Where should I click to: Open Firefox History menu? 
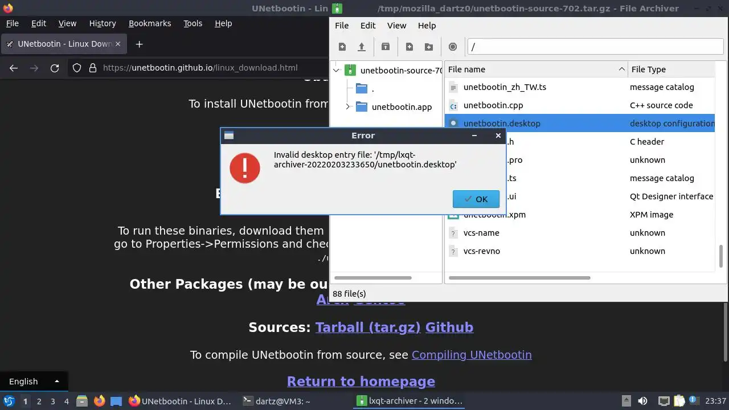click(x=103, y=23)
